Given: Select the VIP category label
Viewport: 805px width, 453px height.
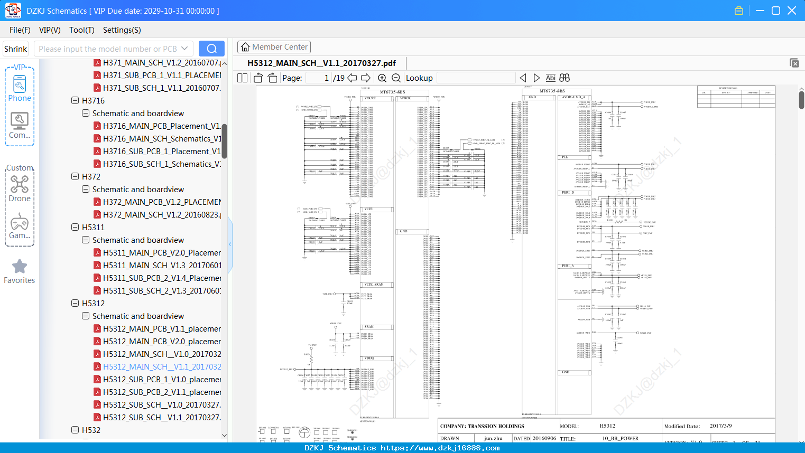Looking at the screenshot, I should (20, 68).
